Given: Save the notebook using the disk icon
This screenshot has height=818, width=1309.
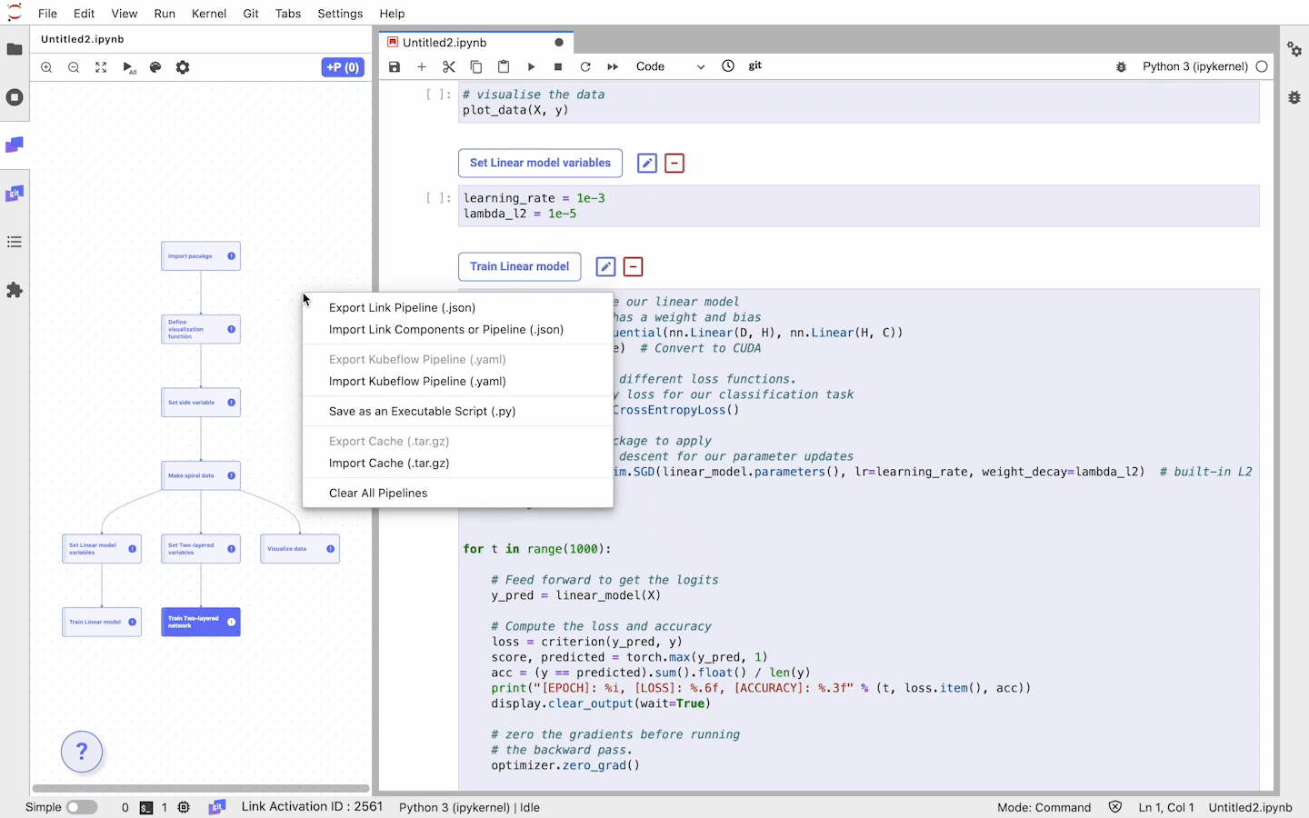Looking at the screenshot, I should point(395,66).
